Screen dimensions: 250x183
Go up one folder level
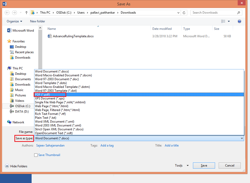pos(26,13)
